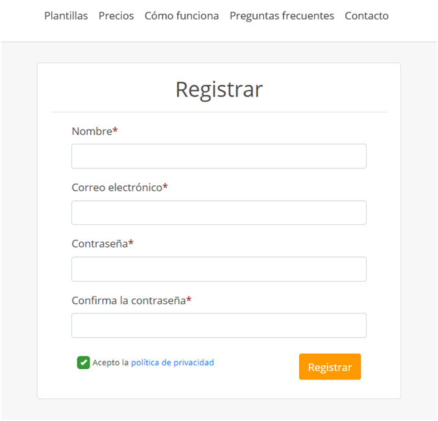Click the Nombre field label
Image resolution: width=438 pixels, height=421 pixels.
click(x=91, y=131)
